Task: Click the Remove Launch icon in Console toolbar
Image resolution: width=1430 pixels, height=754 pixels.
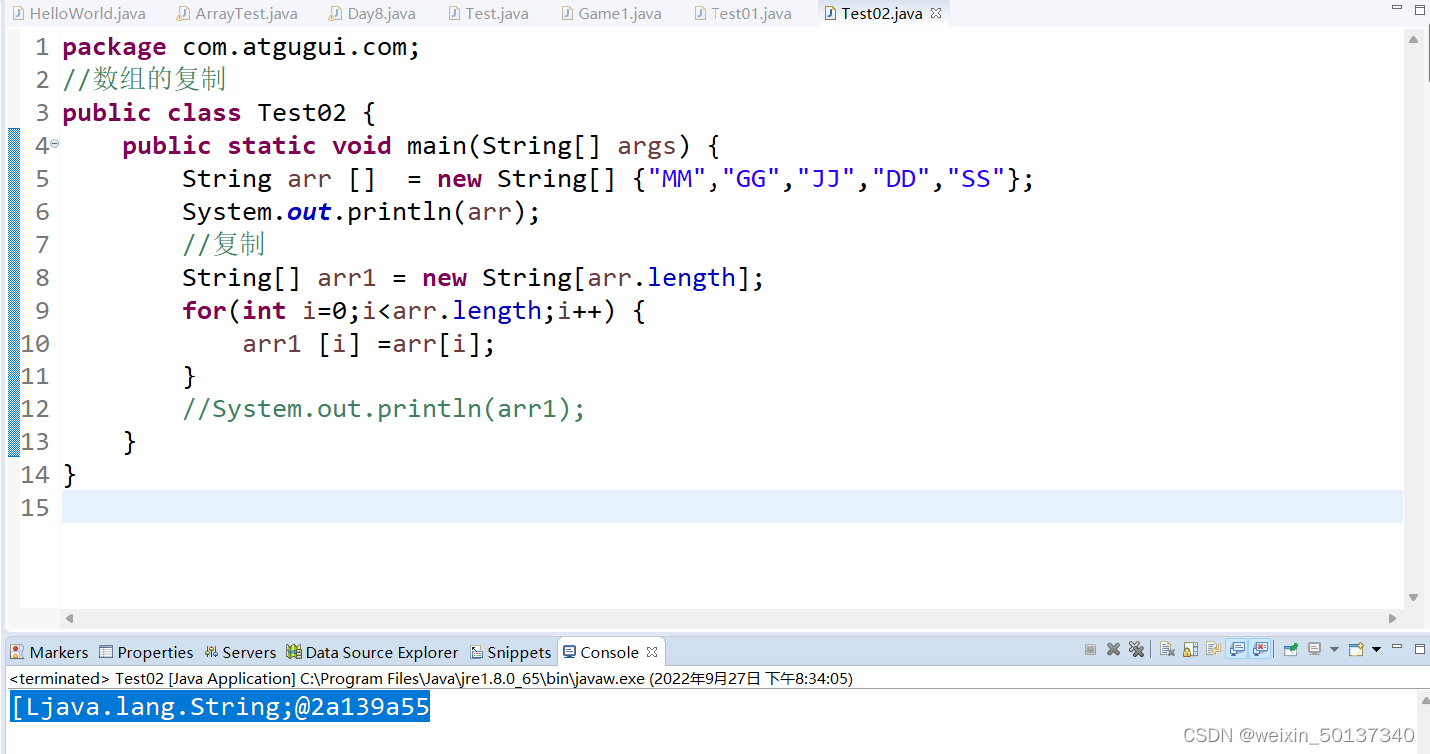Action: [x=1115, y=649]
